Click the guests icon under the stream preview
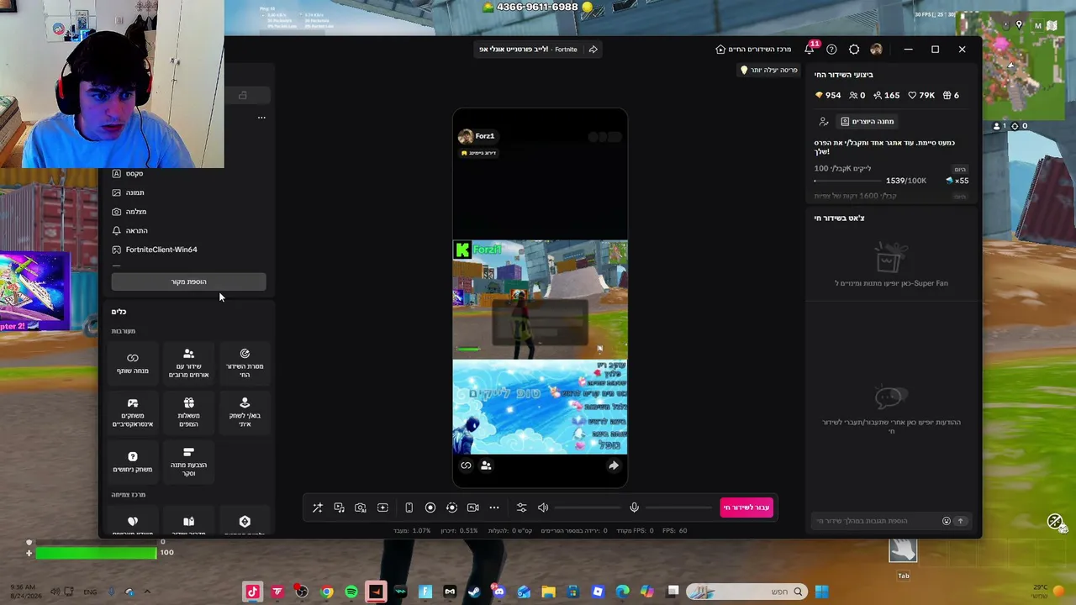 pos(486,466)
